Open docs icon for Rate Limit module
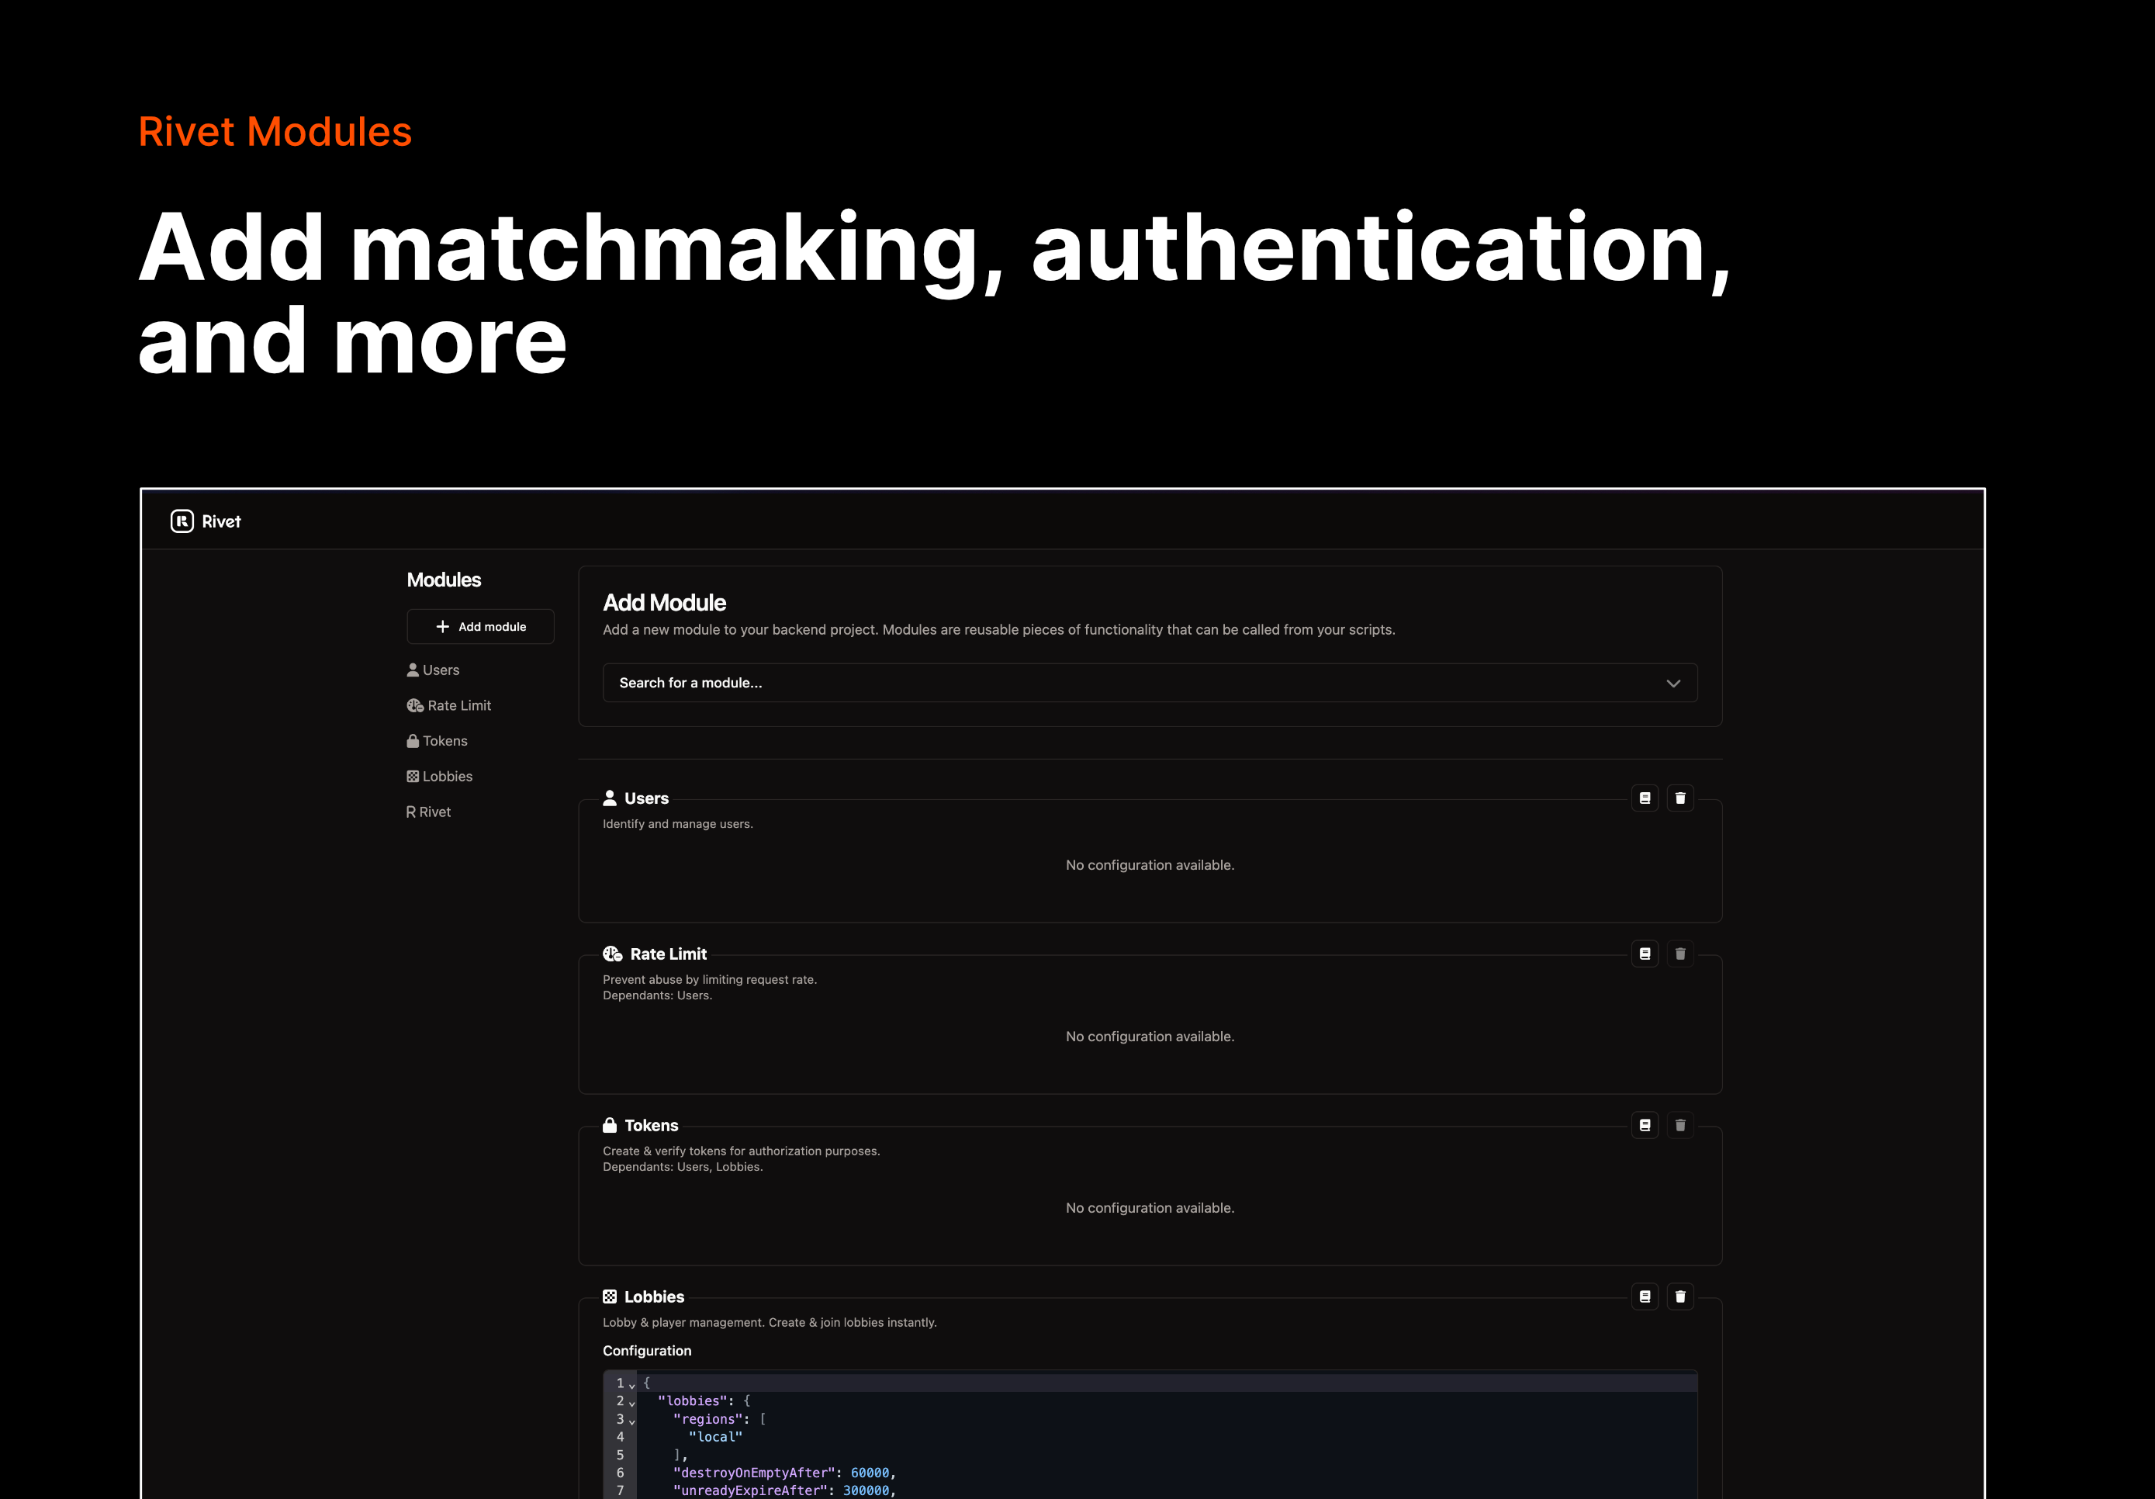Image resolution: width=2155 pixels, height=1499 pixels. pos(1645,954)
